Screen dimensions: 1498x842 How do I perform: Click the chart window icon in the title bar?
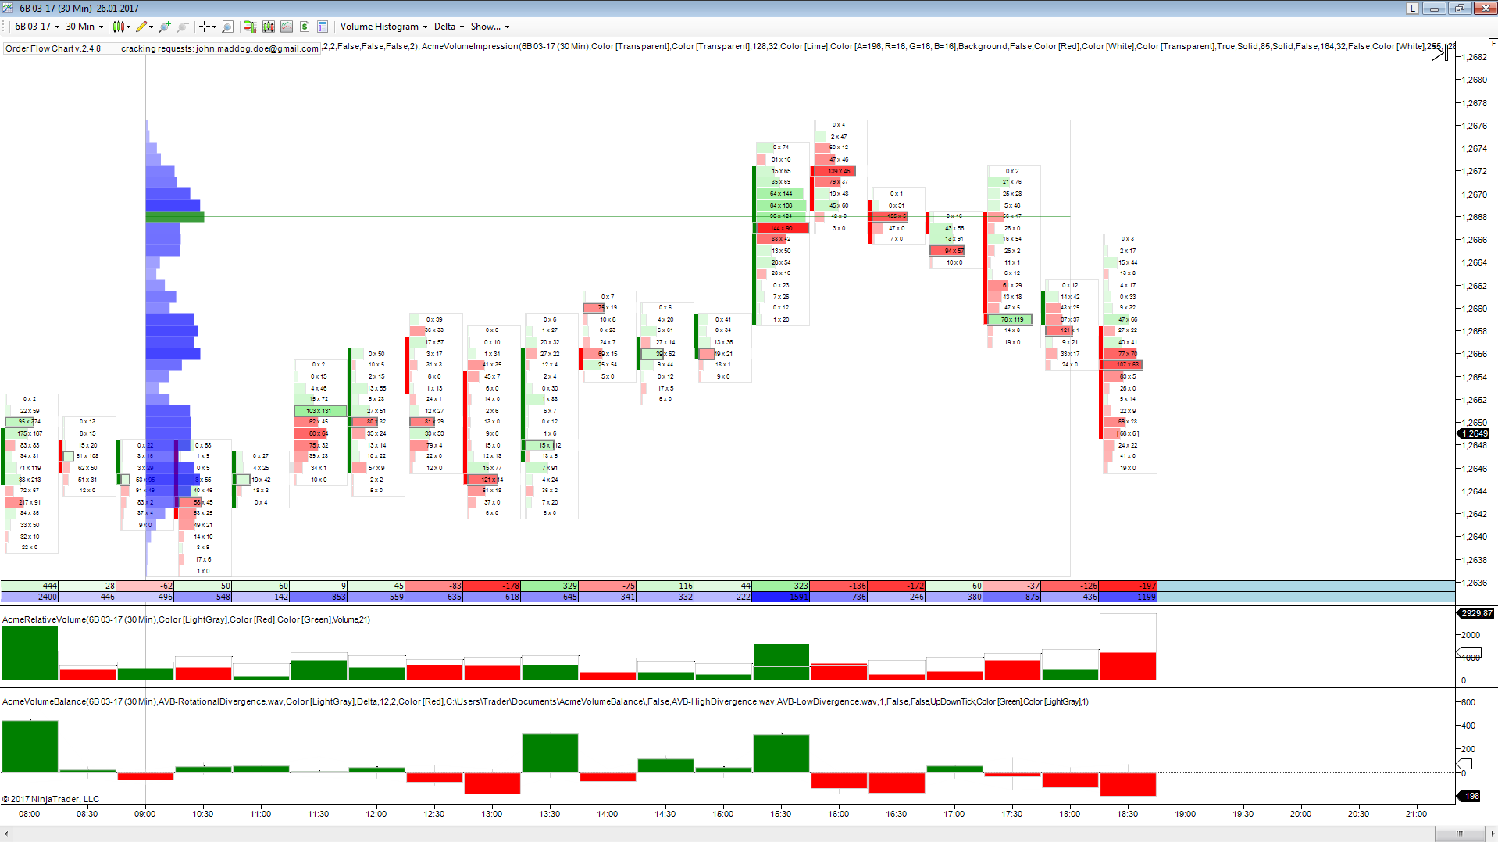(x=8, y=8)
